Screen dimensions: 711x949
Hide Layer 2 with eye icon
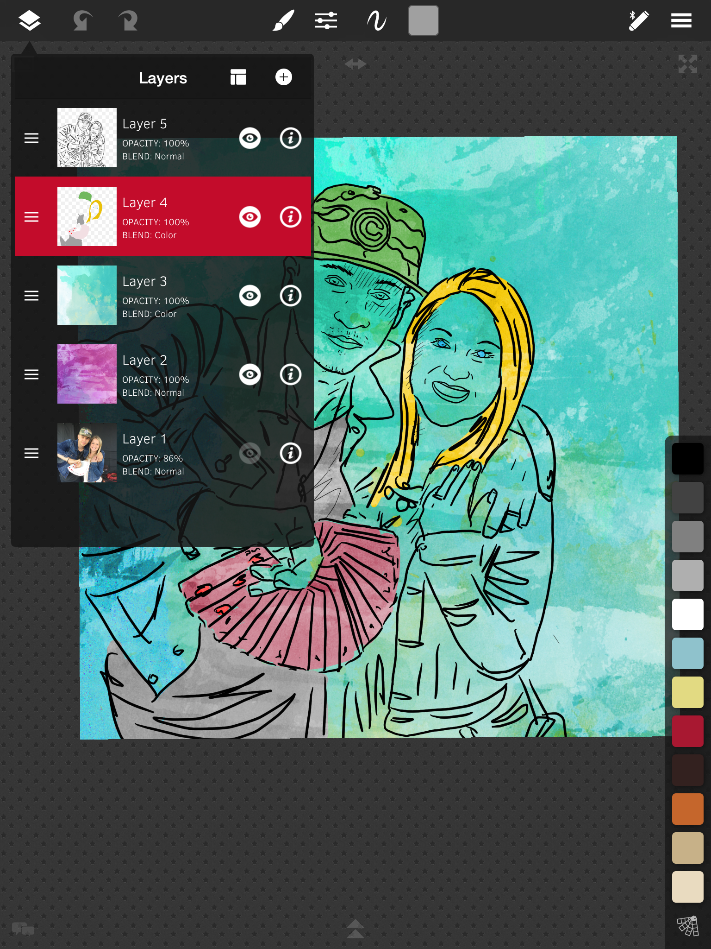pos(250,374)
